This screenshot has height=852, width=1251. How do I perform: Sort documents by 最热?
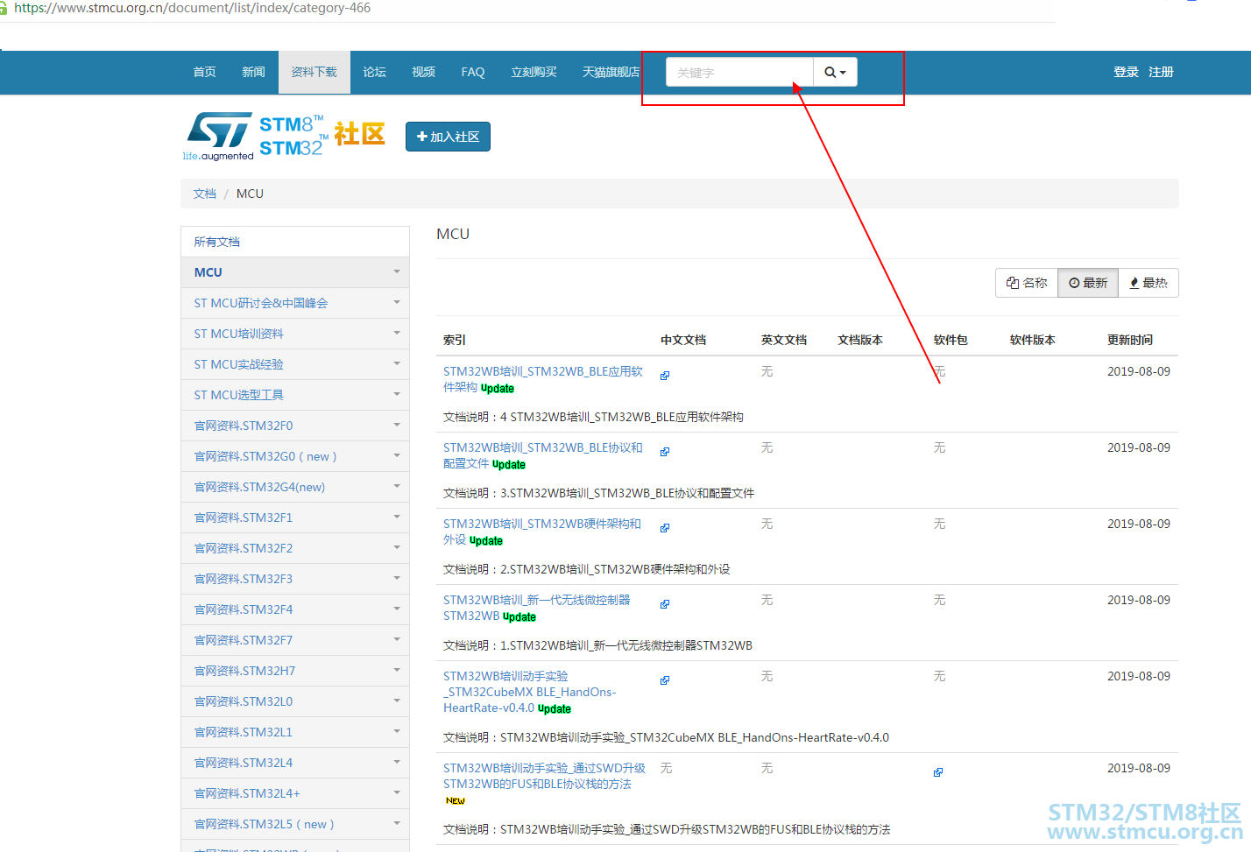point(1149,283)
